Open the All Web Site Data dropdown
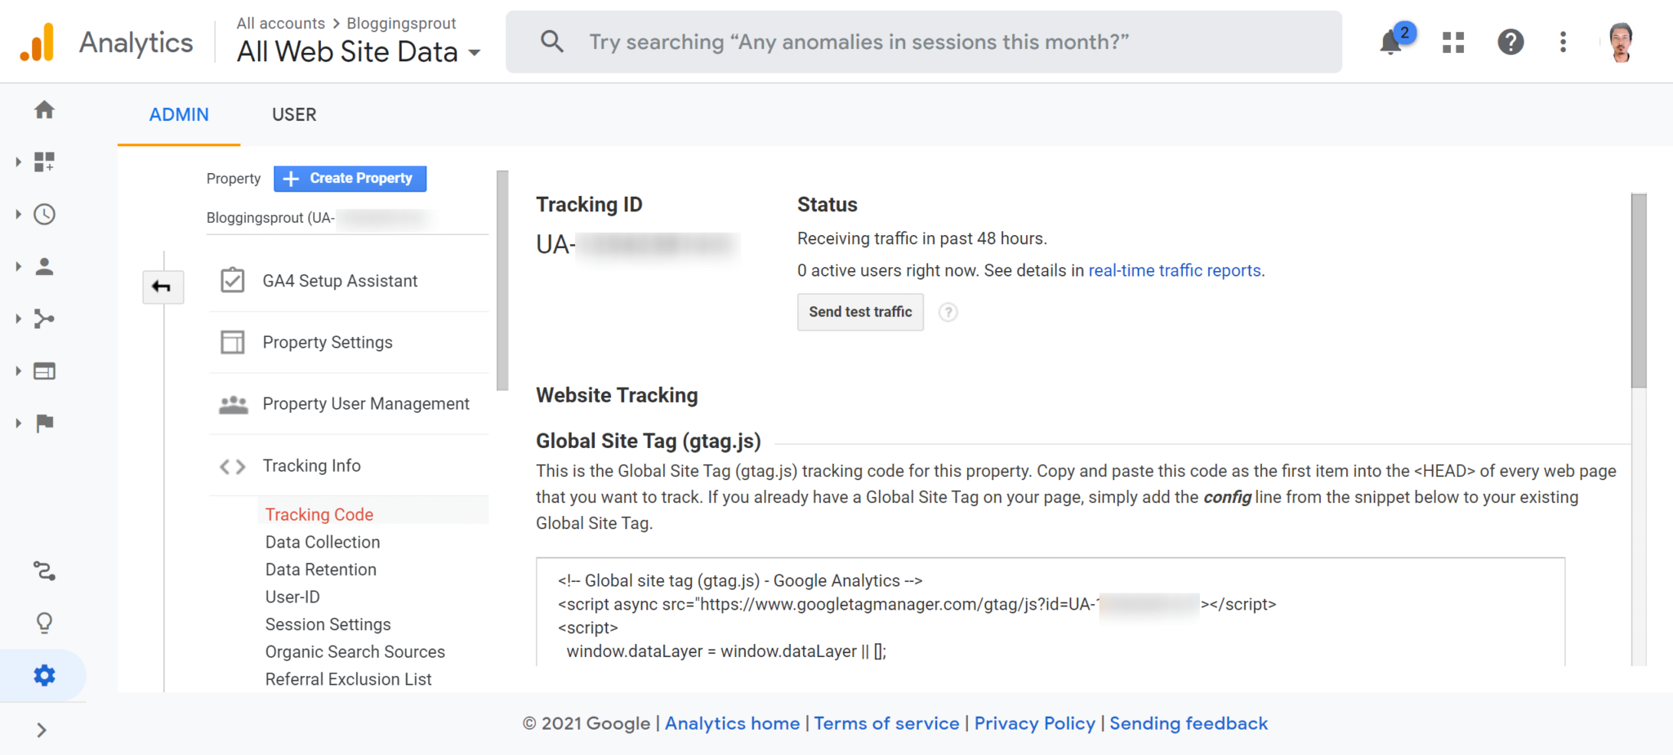 point(359,52)
